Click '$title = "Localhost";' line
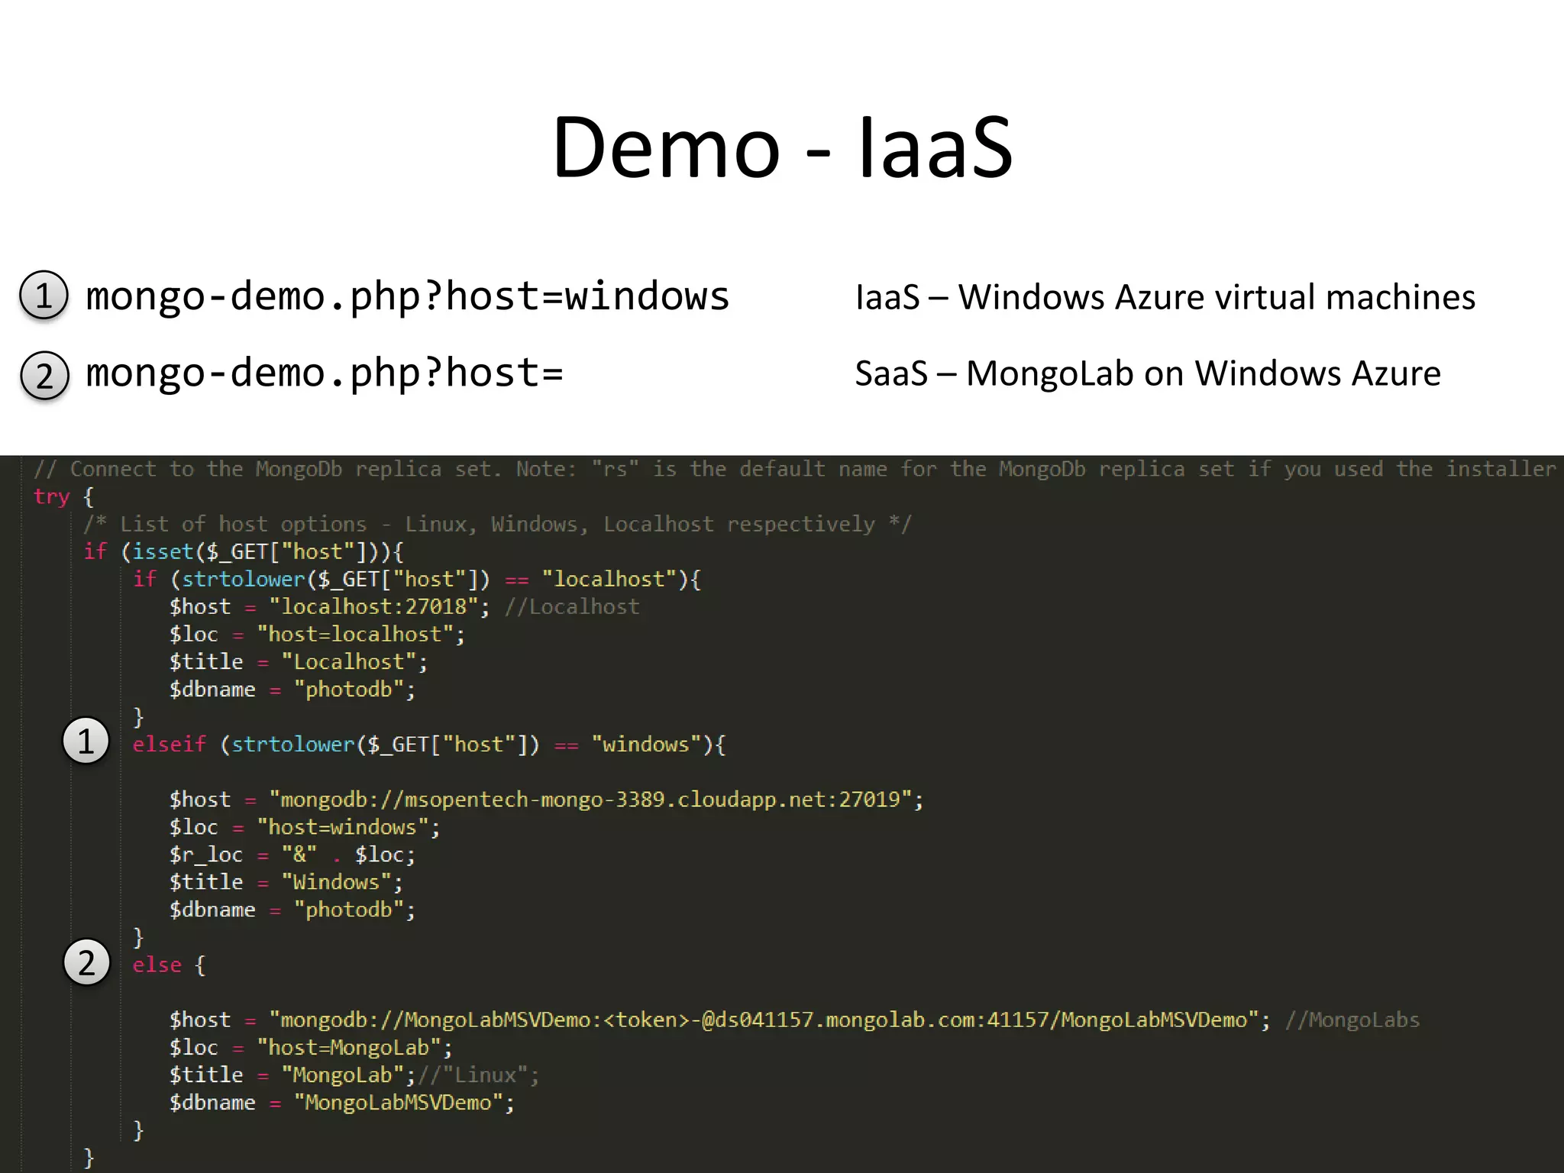1564x1173 pixels. click(299, 662)
